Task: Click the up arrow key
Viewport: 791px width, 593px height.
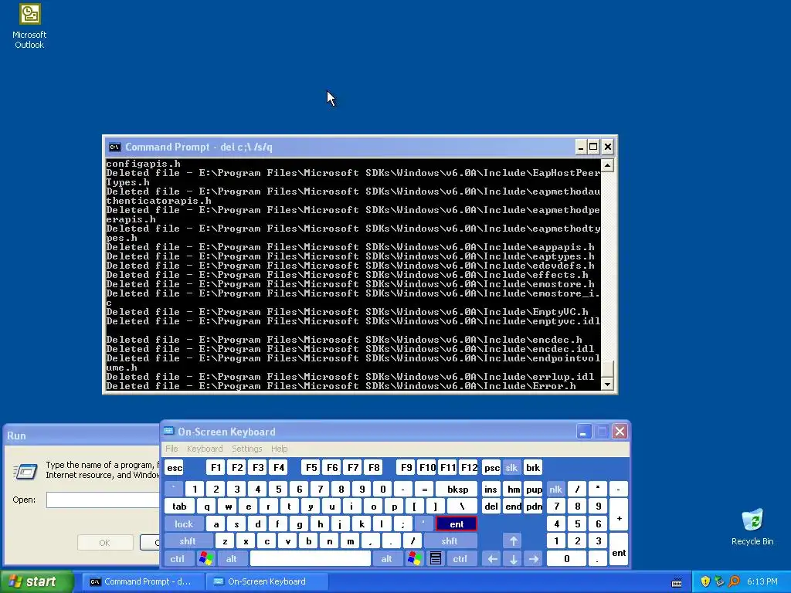Action: [x=513, y=541]
